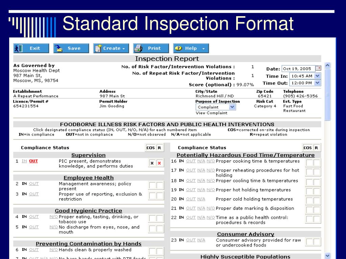Click the Date field showing Oct 19, 2005
This screenshot has width=346, height=259.
(298, 69)
